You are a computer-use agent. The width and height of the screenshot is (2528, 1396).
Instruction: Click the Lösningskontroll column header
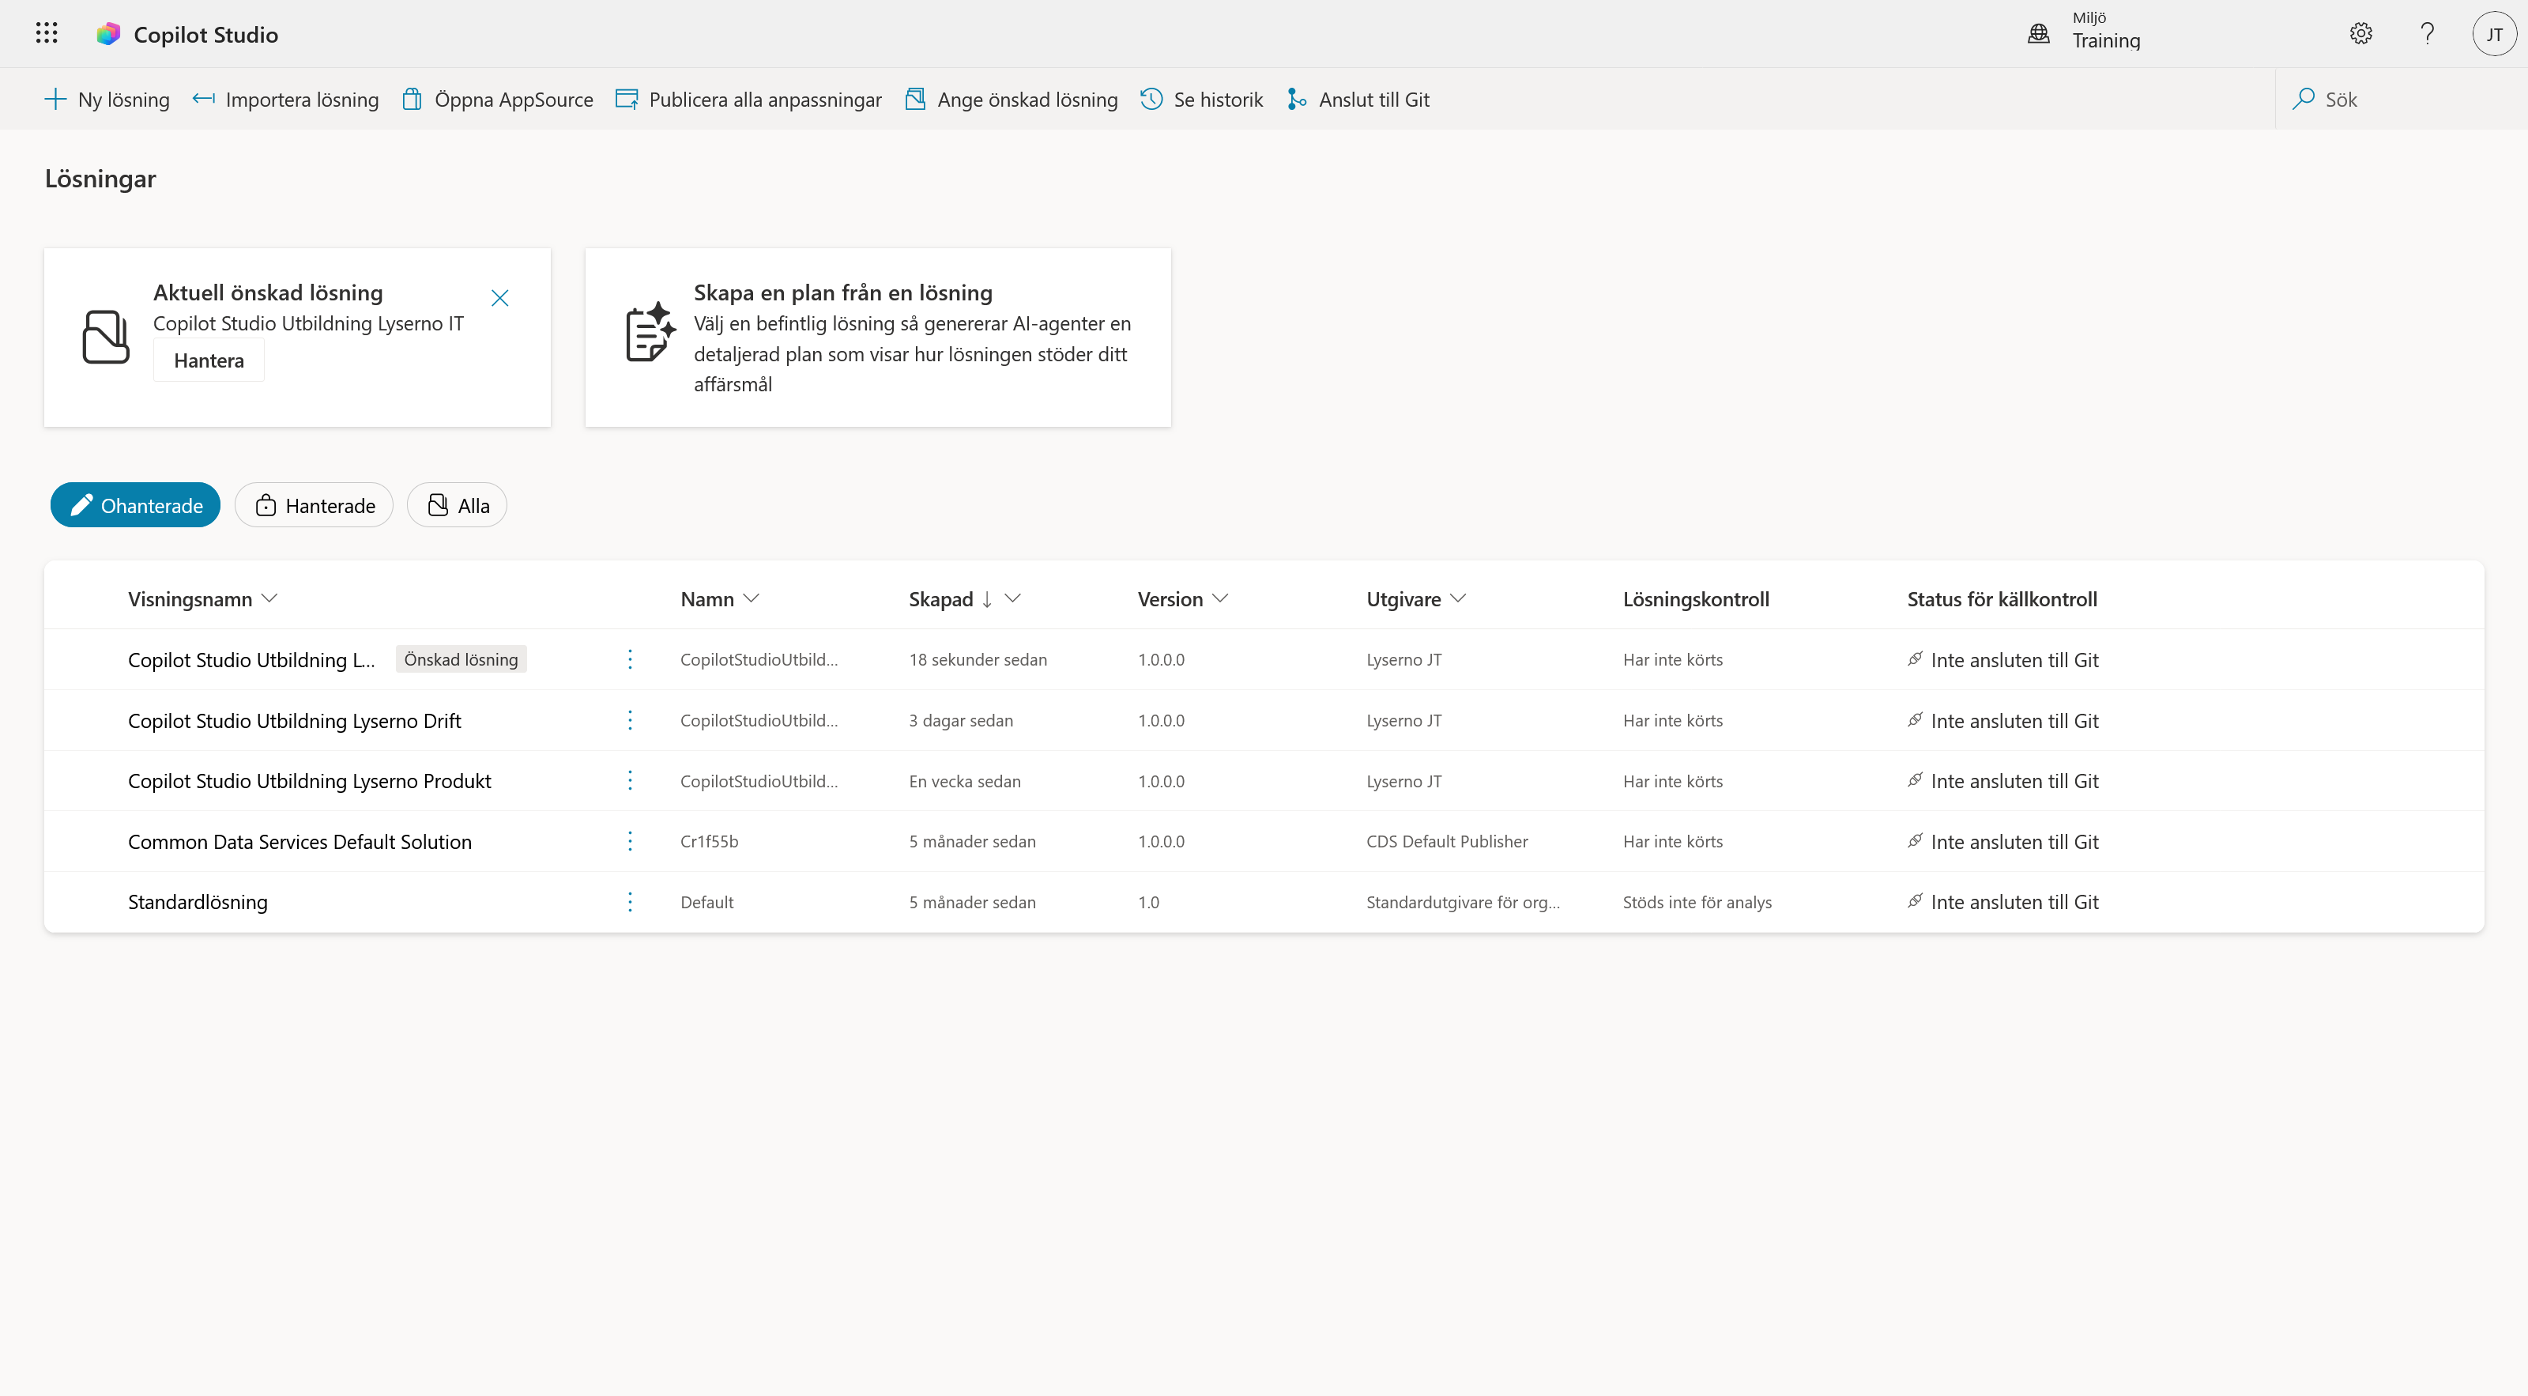1696,599
